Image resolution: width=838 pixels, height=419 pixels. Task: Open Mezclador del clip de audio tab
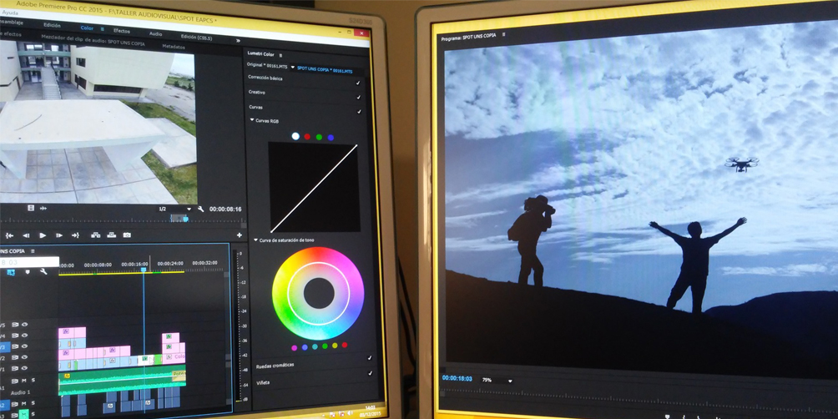click(x=93, y=40)
